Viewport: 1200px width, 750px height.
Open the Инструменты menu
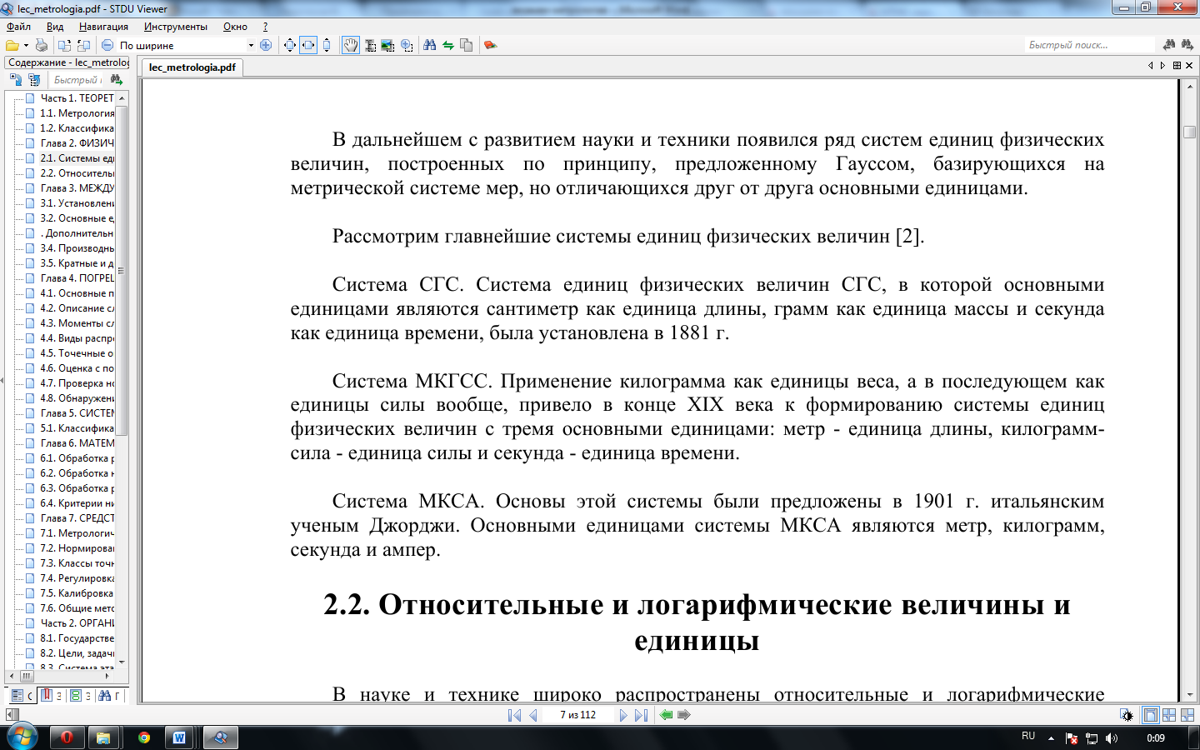click(176, 27)
